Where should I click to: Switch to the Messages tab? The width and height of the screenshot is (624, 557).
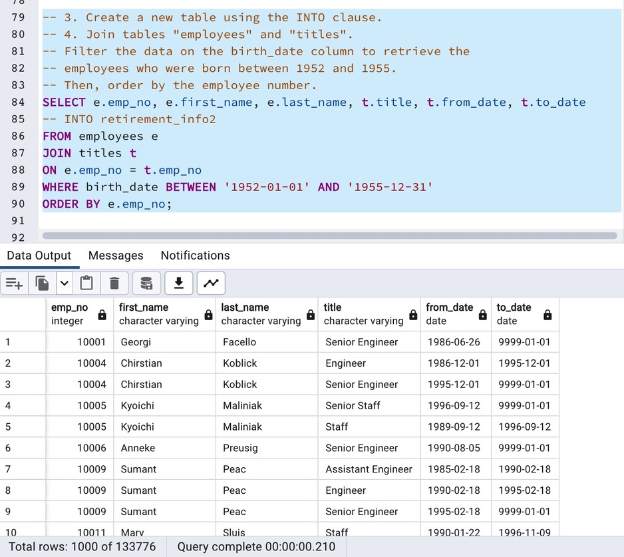point(116,256)
